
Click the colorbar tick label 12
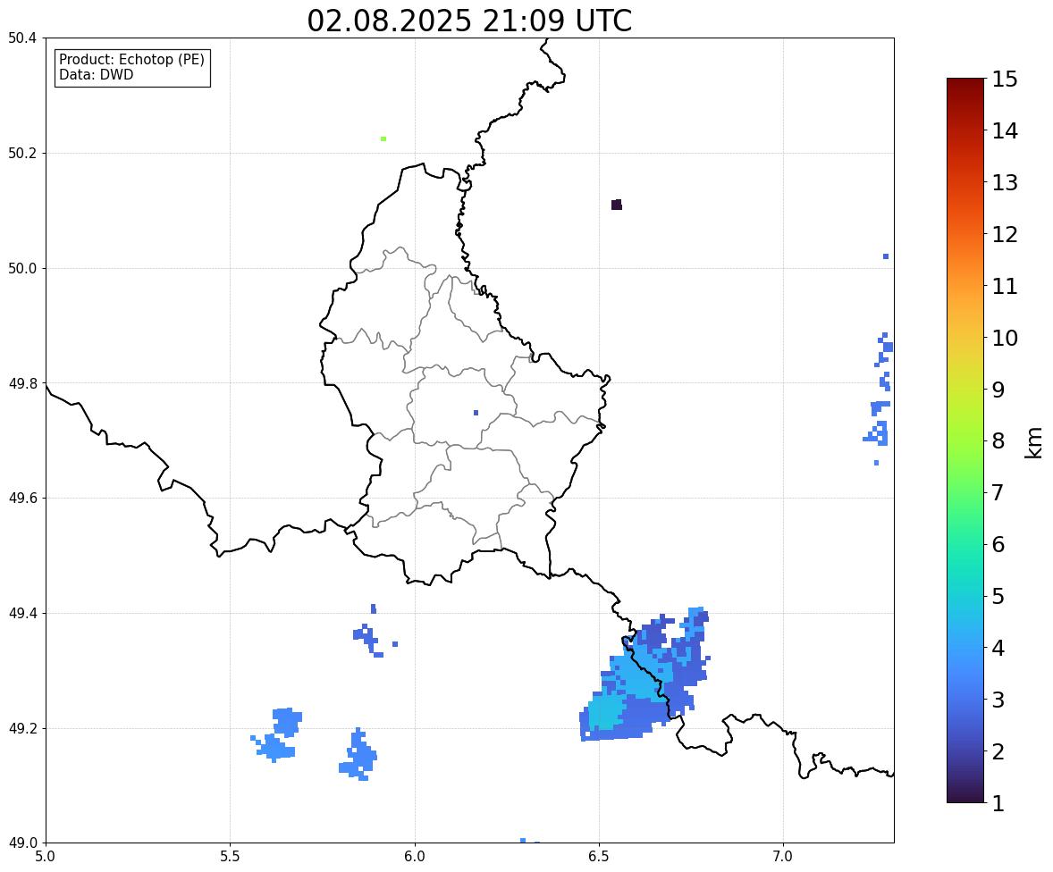click(x=1005, y=234)
